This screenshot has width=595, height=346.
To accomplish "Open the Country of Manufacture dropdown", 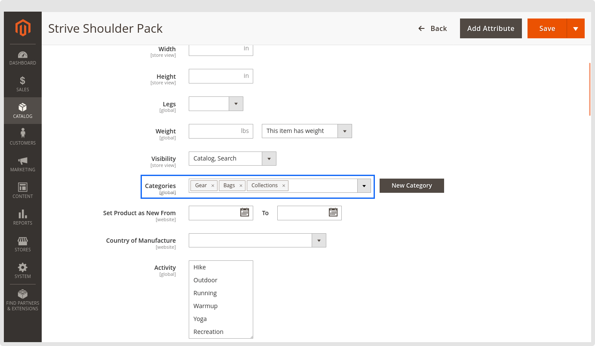I will pyautogui.click(x=319, y=241).
